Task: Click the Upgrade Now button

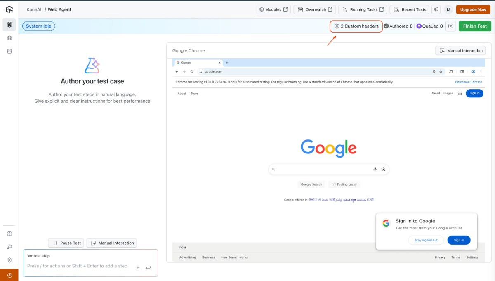Action: (x=473, y=9)
